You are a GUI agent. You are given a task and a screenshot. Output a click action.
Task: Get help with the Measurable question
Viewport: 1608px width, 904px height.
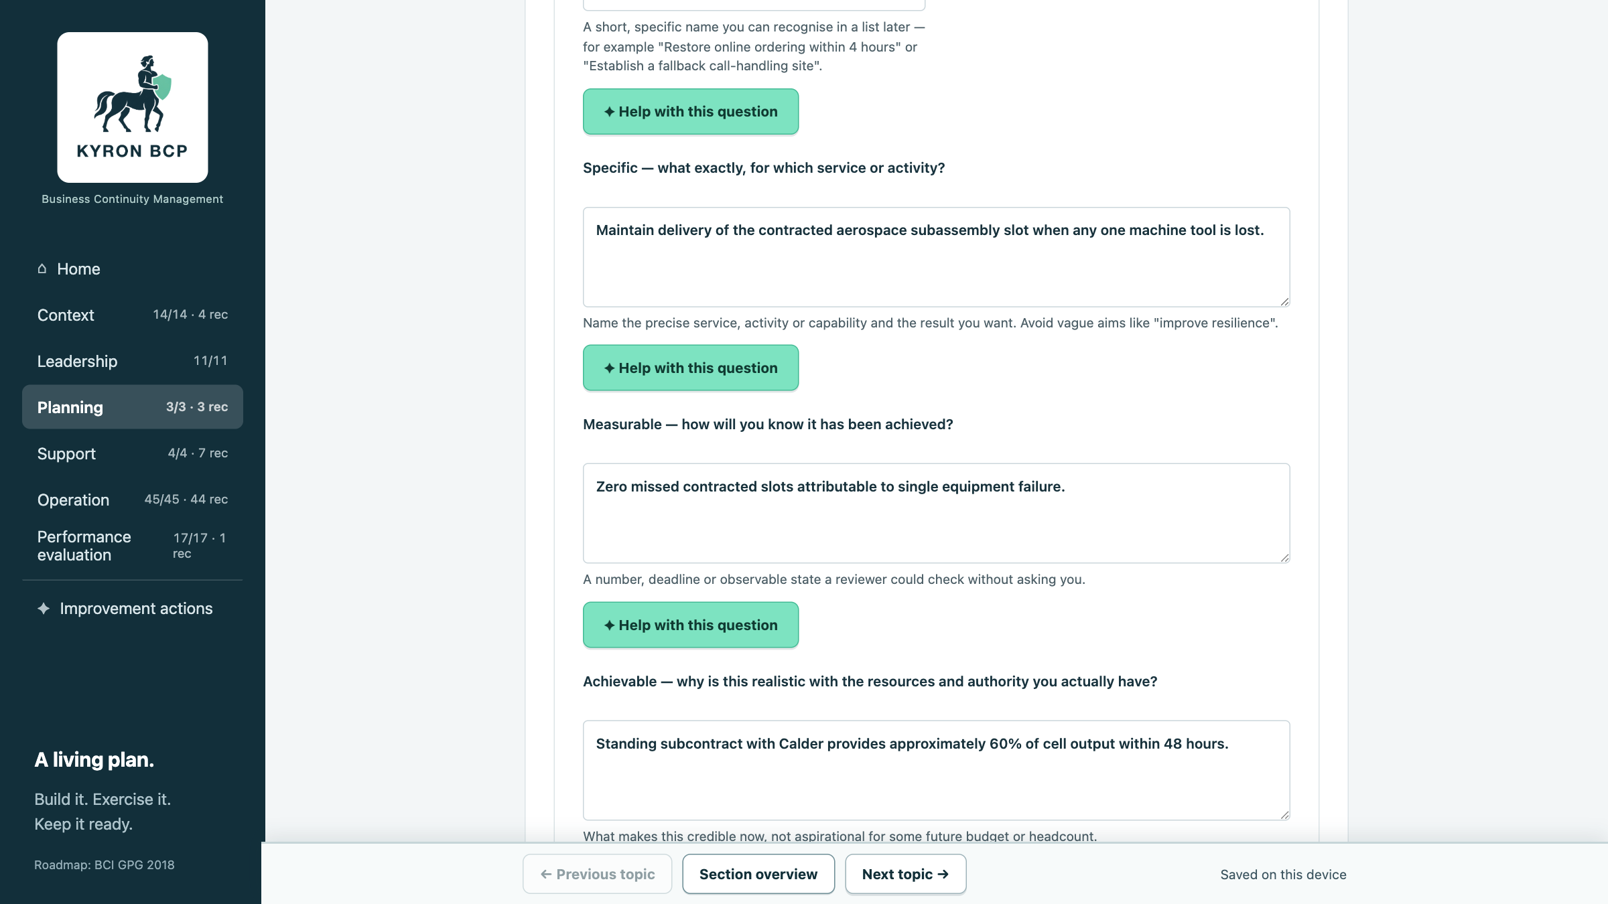click(691, 625)
